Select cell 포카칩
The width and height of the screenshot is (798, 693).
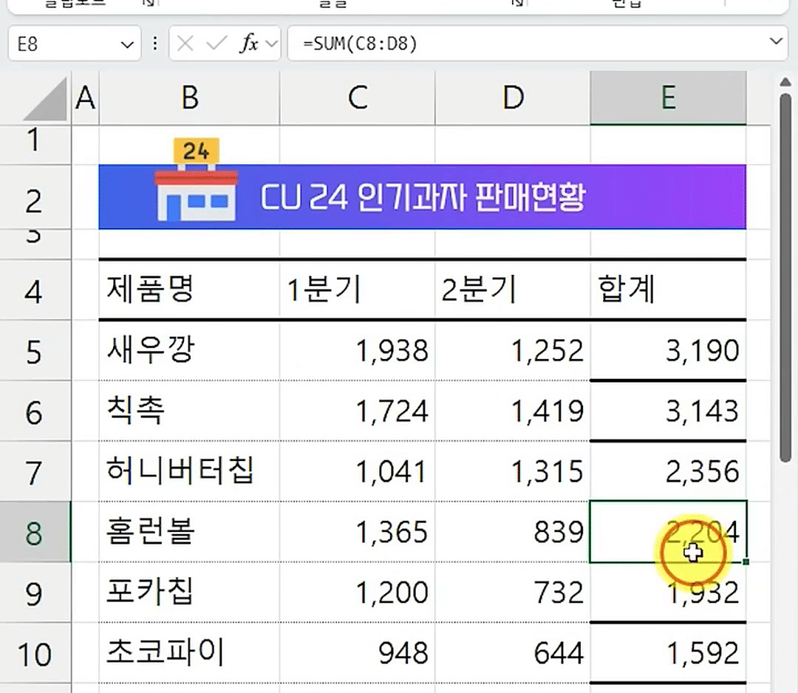pyautogui.click(x=189, y=593)
